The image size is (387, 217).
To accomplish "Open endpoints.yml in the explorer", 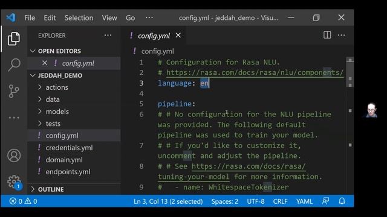I will [68, 172].
